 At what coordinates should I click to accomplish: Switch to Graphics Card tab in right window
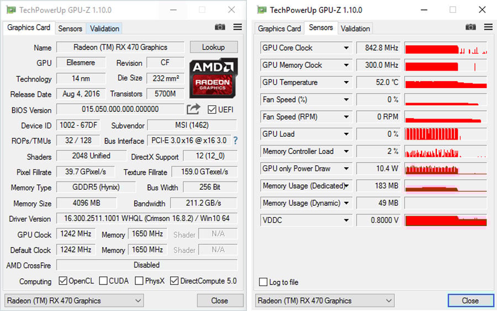coord(279,29)
